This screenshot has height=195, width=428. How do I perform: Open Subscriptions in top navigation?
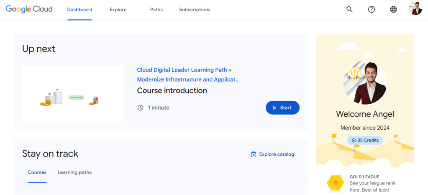click(195, 10)
